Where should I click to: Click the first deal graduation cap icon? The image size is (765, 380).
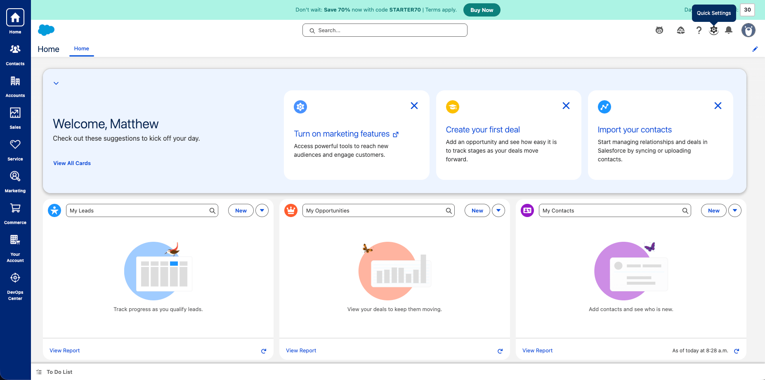[453, 107]
